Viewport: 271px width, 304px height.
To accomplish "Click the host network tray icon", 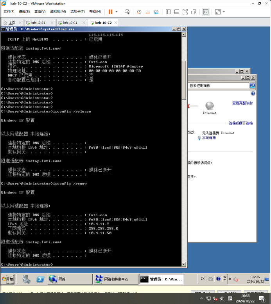I will (x=208, y=299).
